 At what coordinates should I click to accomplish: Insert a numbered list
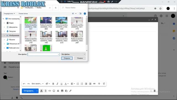(x=78, y=84)
